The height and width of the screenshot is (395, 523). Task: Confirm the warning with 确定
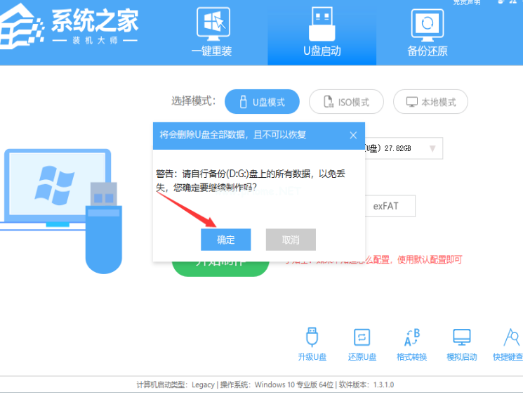(x=225, y=240)
